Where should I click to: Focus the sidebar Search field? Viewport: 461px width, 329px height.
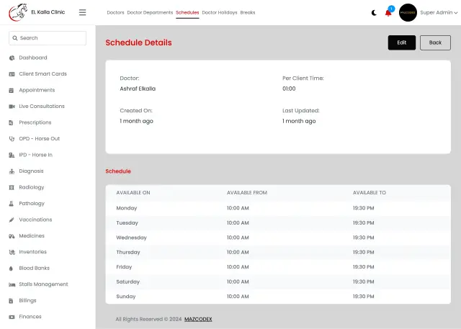point(48,38)
